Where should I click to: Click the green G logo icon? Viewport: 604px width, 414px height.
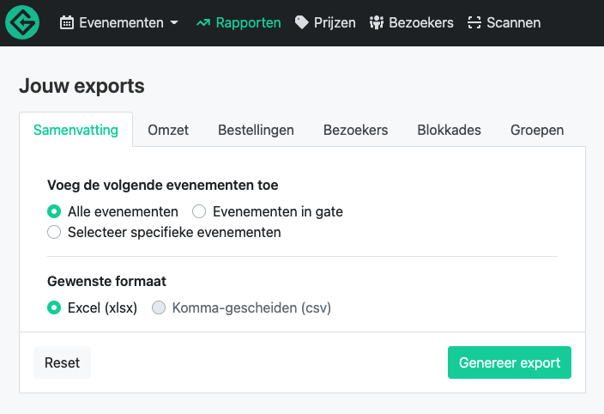click(x=22, y=22)
